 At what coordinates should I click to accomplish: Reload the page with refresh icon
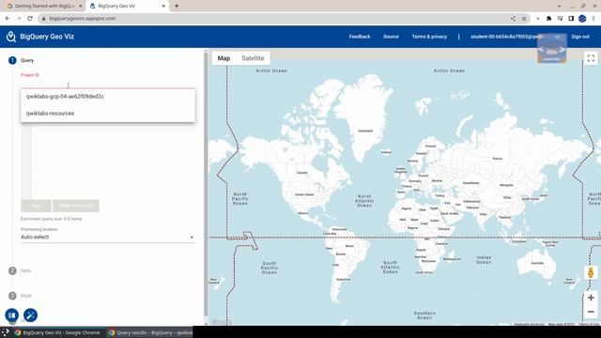[30, 19]
